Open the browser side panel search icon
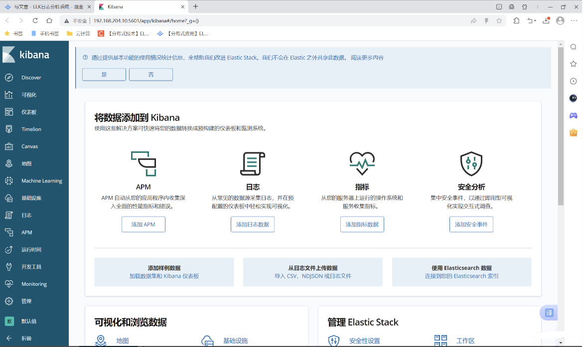The height and width of the screenshot is (347, 583). tap(574, 47)
